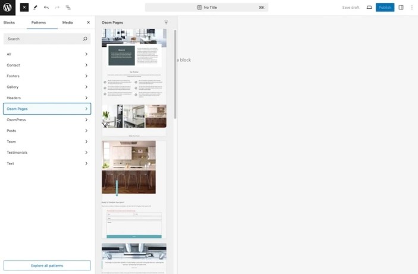
Task: Select the pencil Tools icon
Action: click(35, 8)
